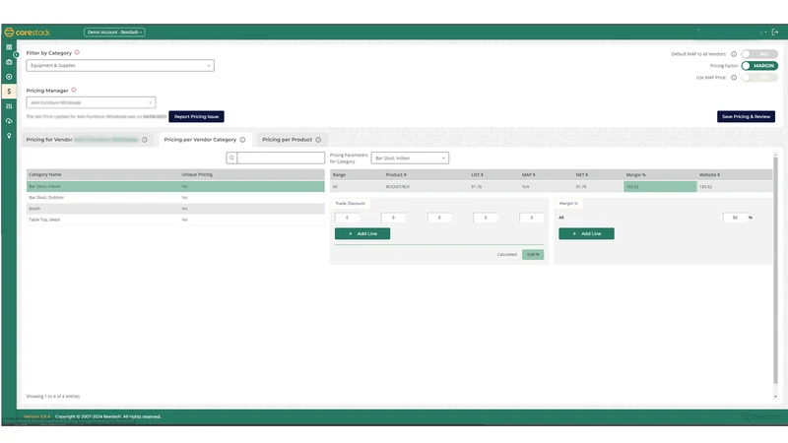Click info icon beside Default MAP to all Vendors
The image size is (788, 443).
[x=734, y=54]
